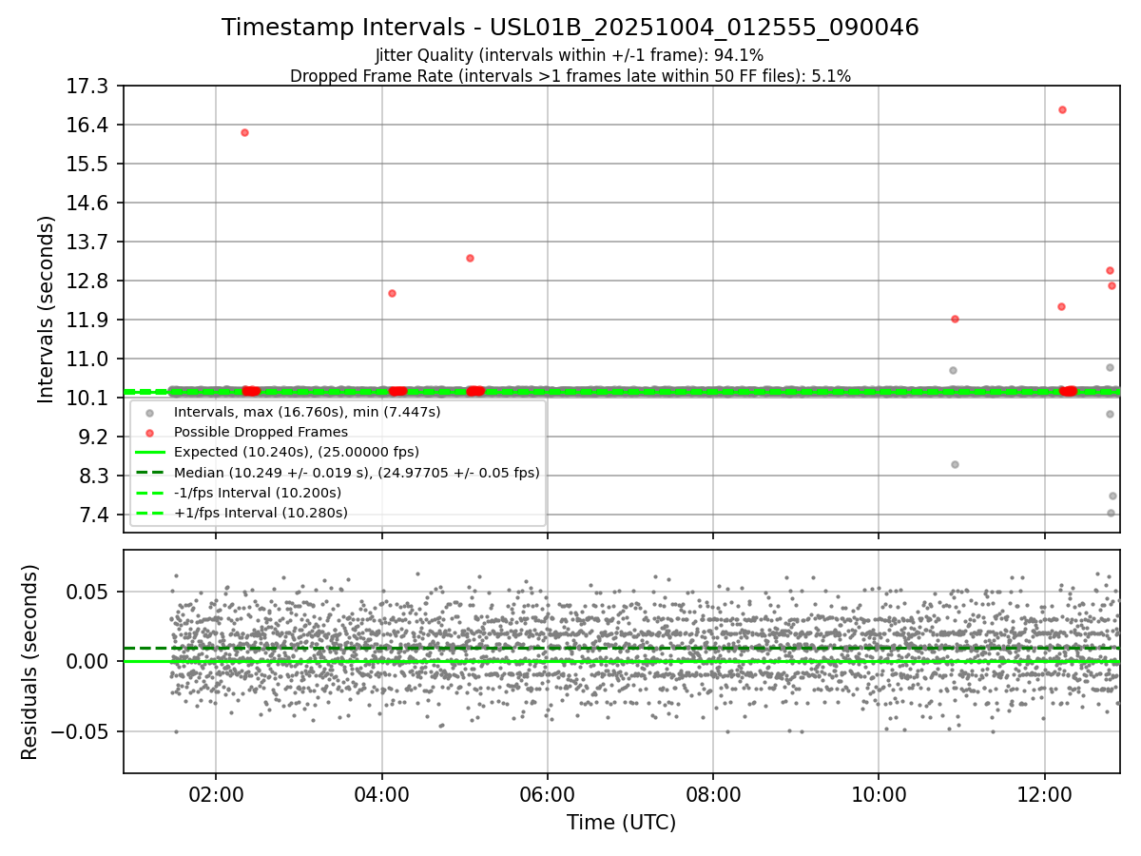Click the time tick label "12:00"

(x=1045, y=793)
